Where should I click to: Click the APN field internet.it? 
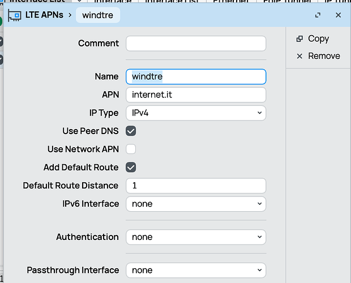coord(196,95)
